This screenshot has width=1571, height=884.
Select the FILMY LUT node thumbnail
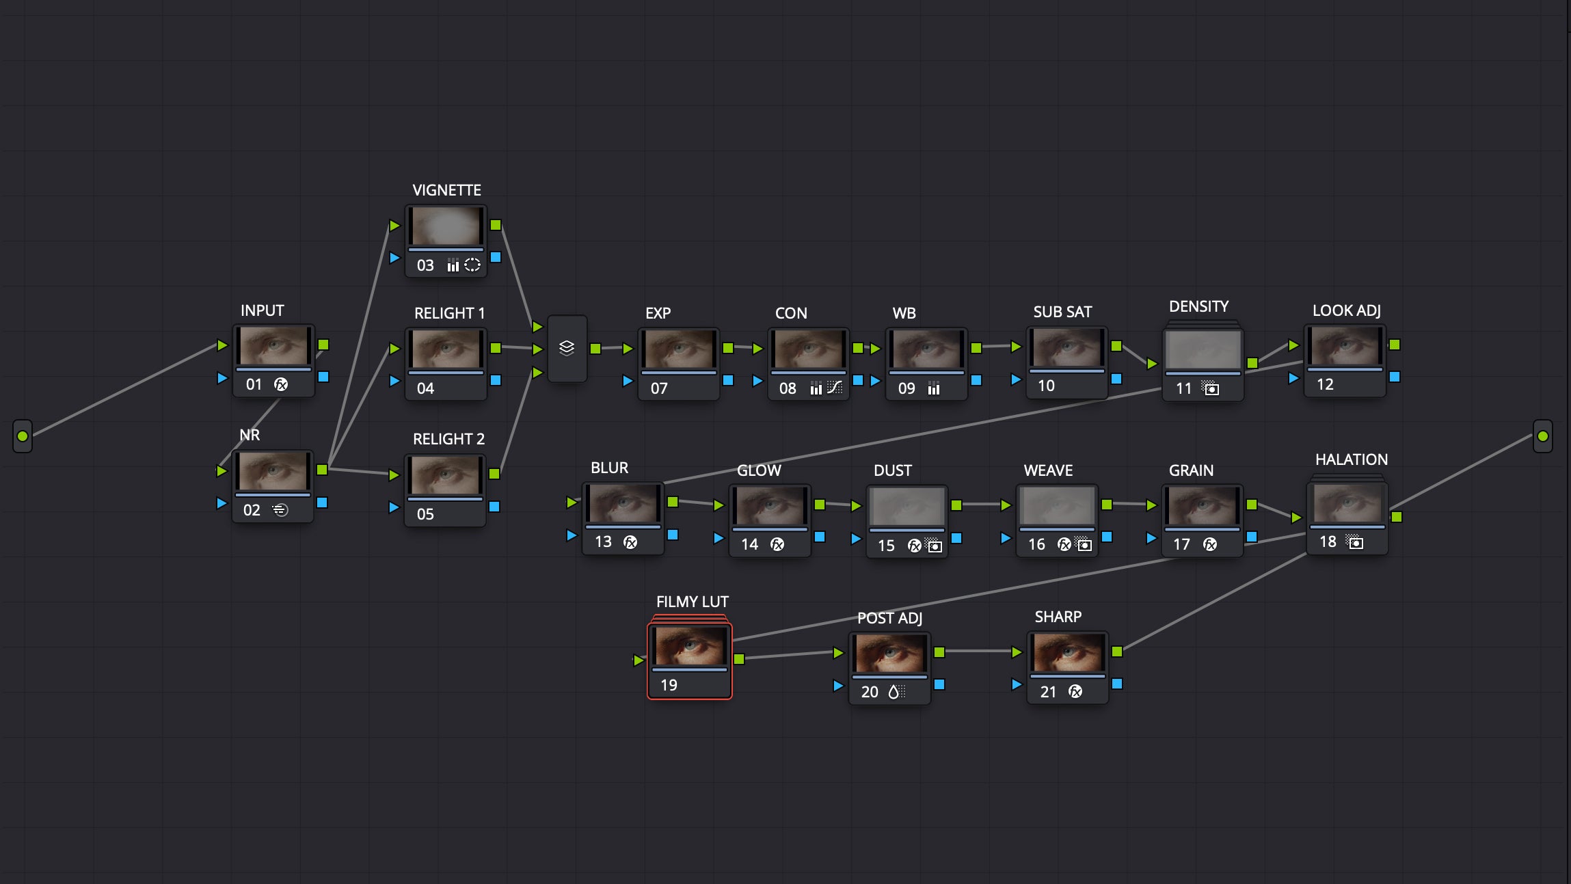[690, 645]
